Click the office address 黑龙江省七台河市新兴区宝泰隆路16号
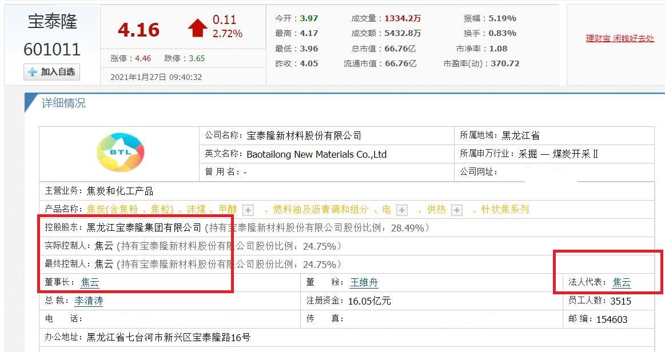The width and height of the screenshot is (665, 352). click(168, 338)
